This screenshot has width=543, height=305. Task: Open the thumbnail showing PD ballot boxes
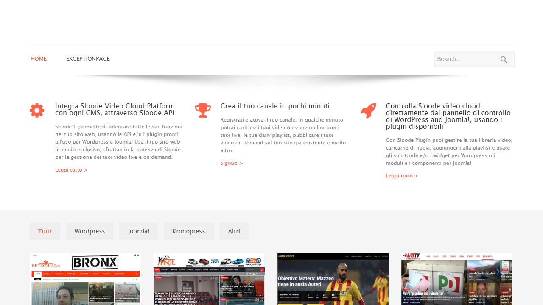457,279
